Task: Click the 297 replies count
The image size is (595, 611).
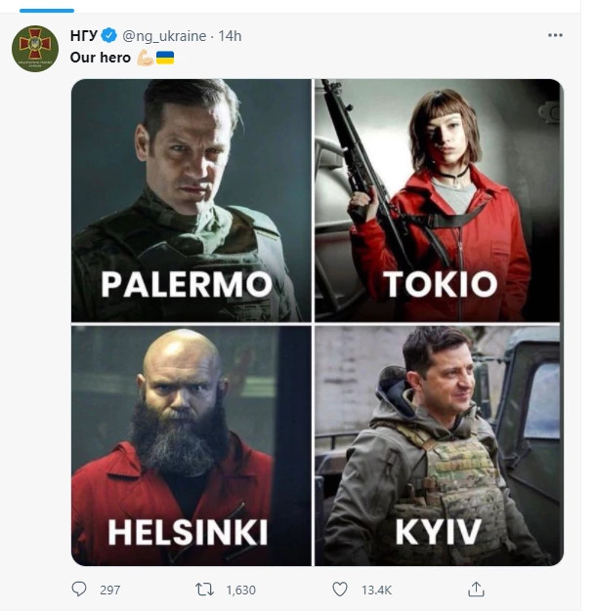Action: coord(110,590)
